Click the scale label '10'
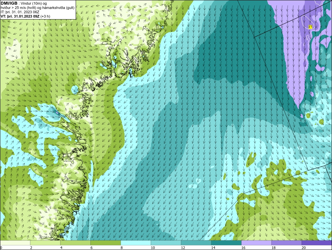The height and width of the screenshot is (250, 332). pyautogui.click(x=153, y=248)
